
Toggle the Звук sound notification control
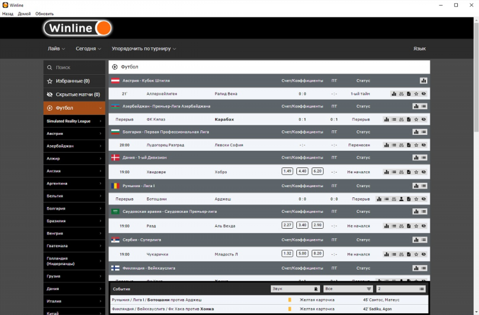pos(295,289)
